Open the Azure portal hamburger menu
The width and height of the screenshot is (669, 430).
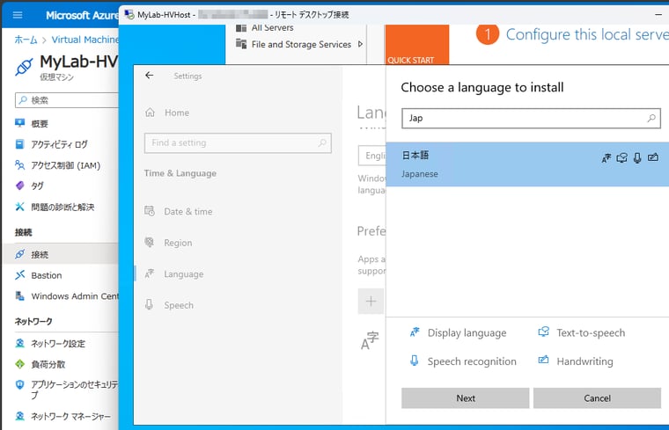[x=18, y=15]
